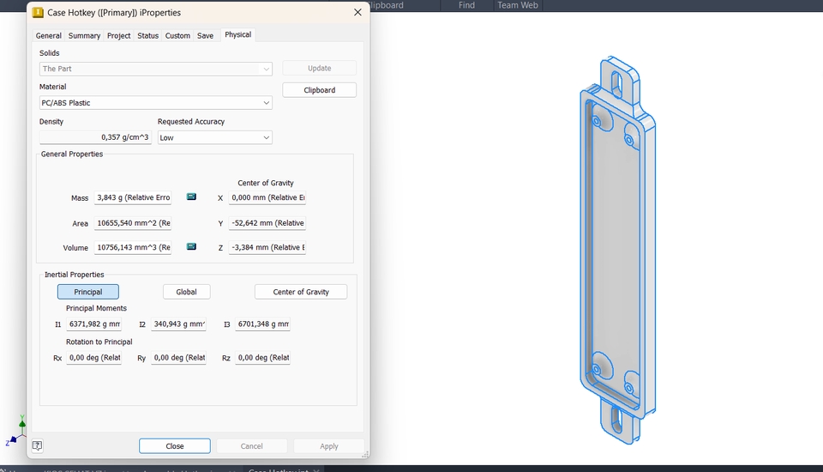Click the iProperties dialog title icon
Viewport: 823px width, 472px height.
point(38,12)
